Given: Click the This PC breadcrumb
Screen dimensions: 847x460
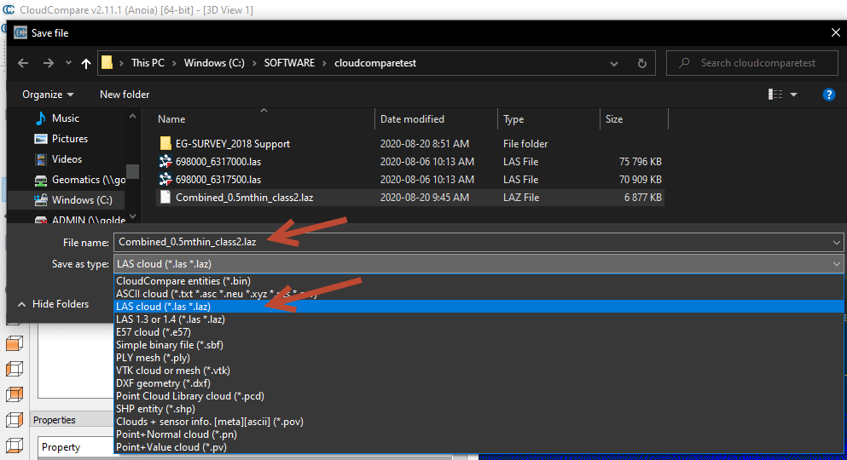Looking at the screenshot, I should 148,63.
